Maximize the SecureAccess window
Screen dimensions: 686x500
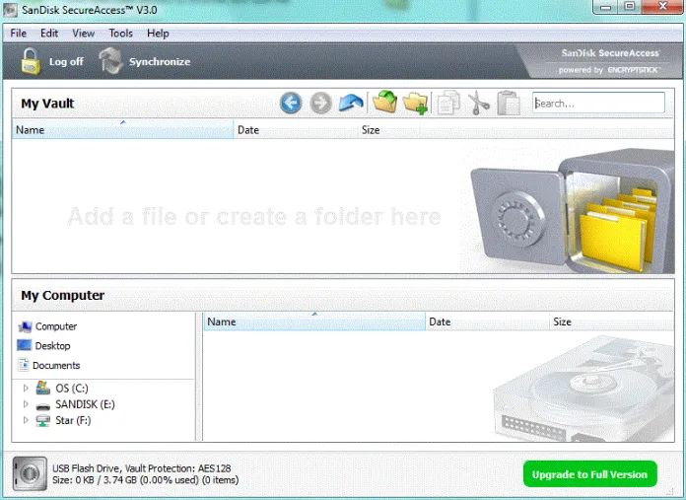coord(630,7)
